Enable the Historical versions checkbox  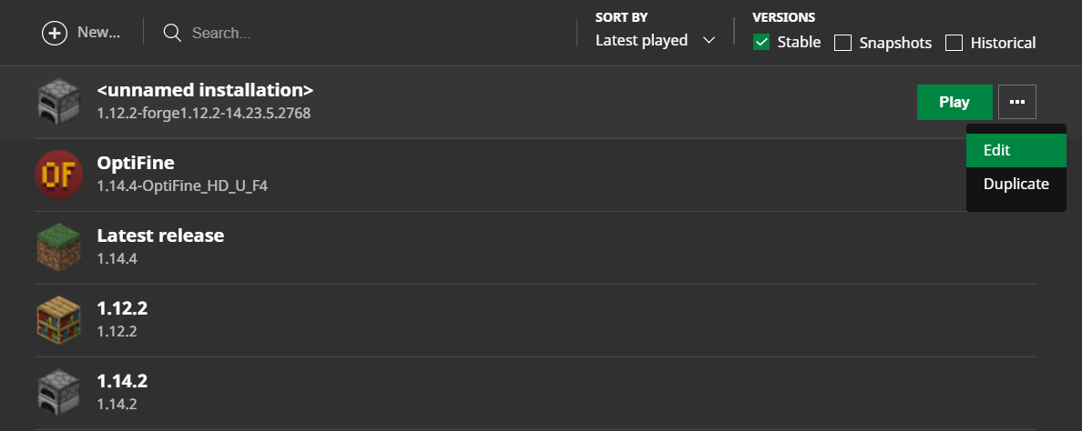[954, 43]
